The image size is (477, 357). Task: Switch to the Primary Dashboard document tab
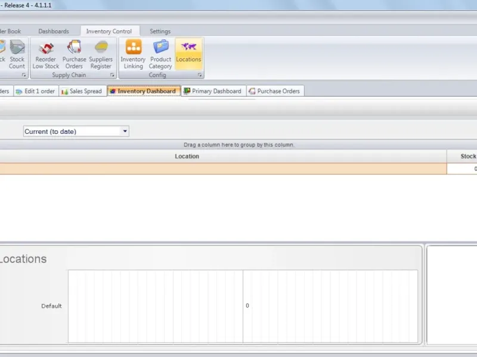pyautogui.click(x=213, y=91)
